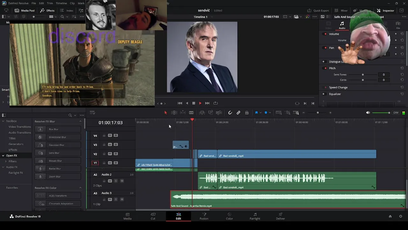The width and height of the screenshot is (408, 230).
Task: Mute the Audio 2 track
Action: (122, 181)
